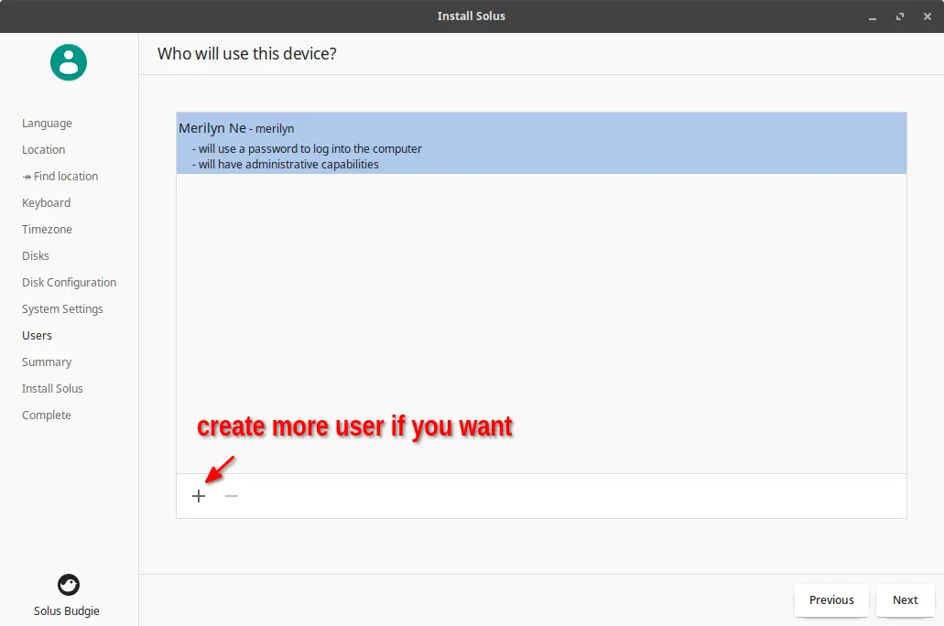This screenshot has height=626, width=944.
Task: Click the Solus Budgie label
Action: pos(66,611)
